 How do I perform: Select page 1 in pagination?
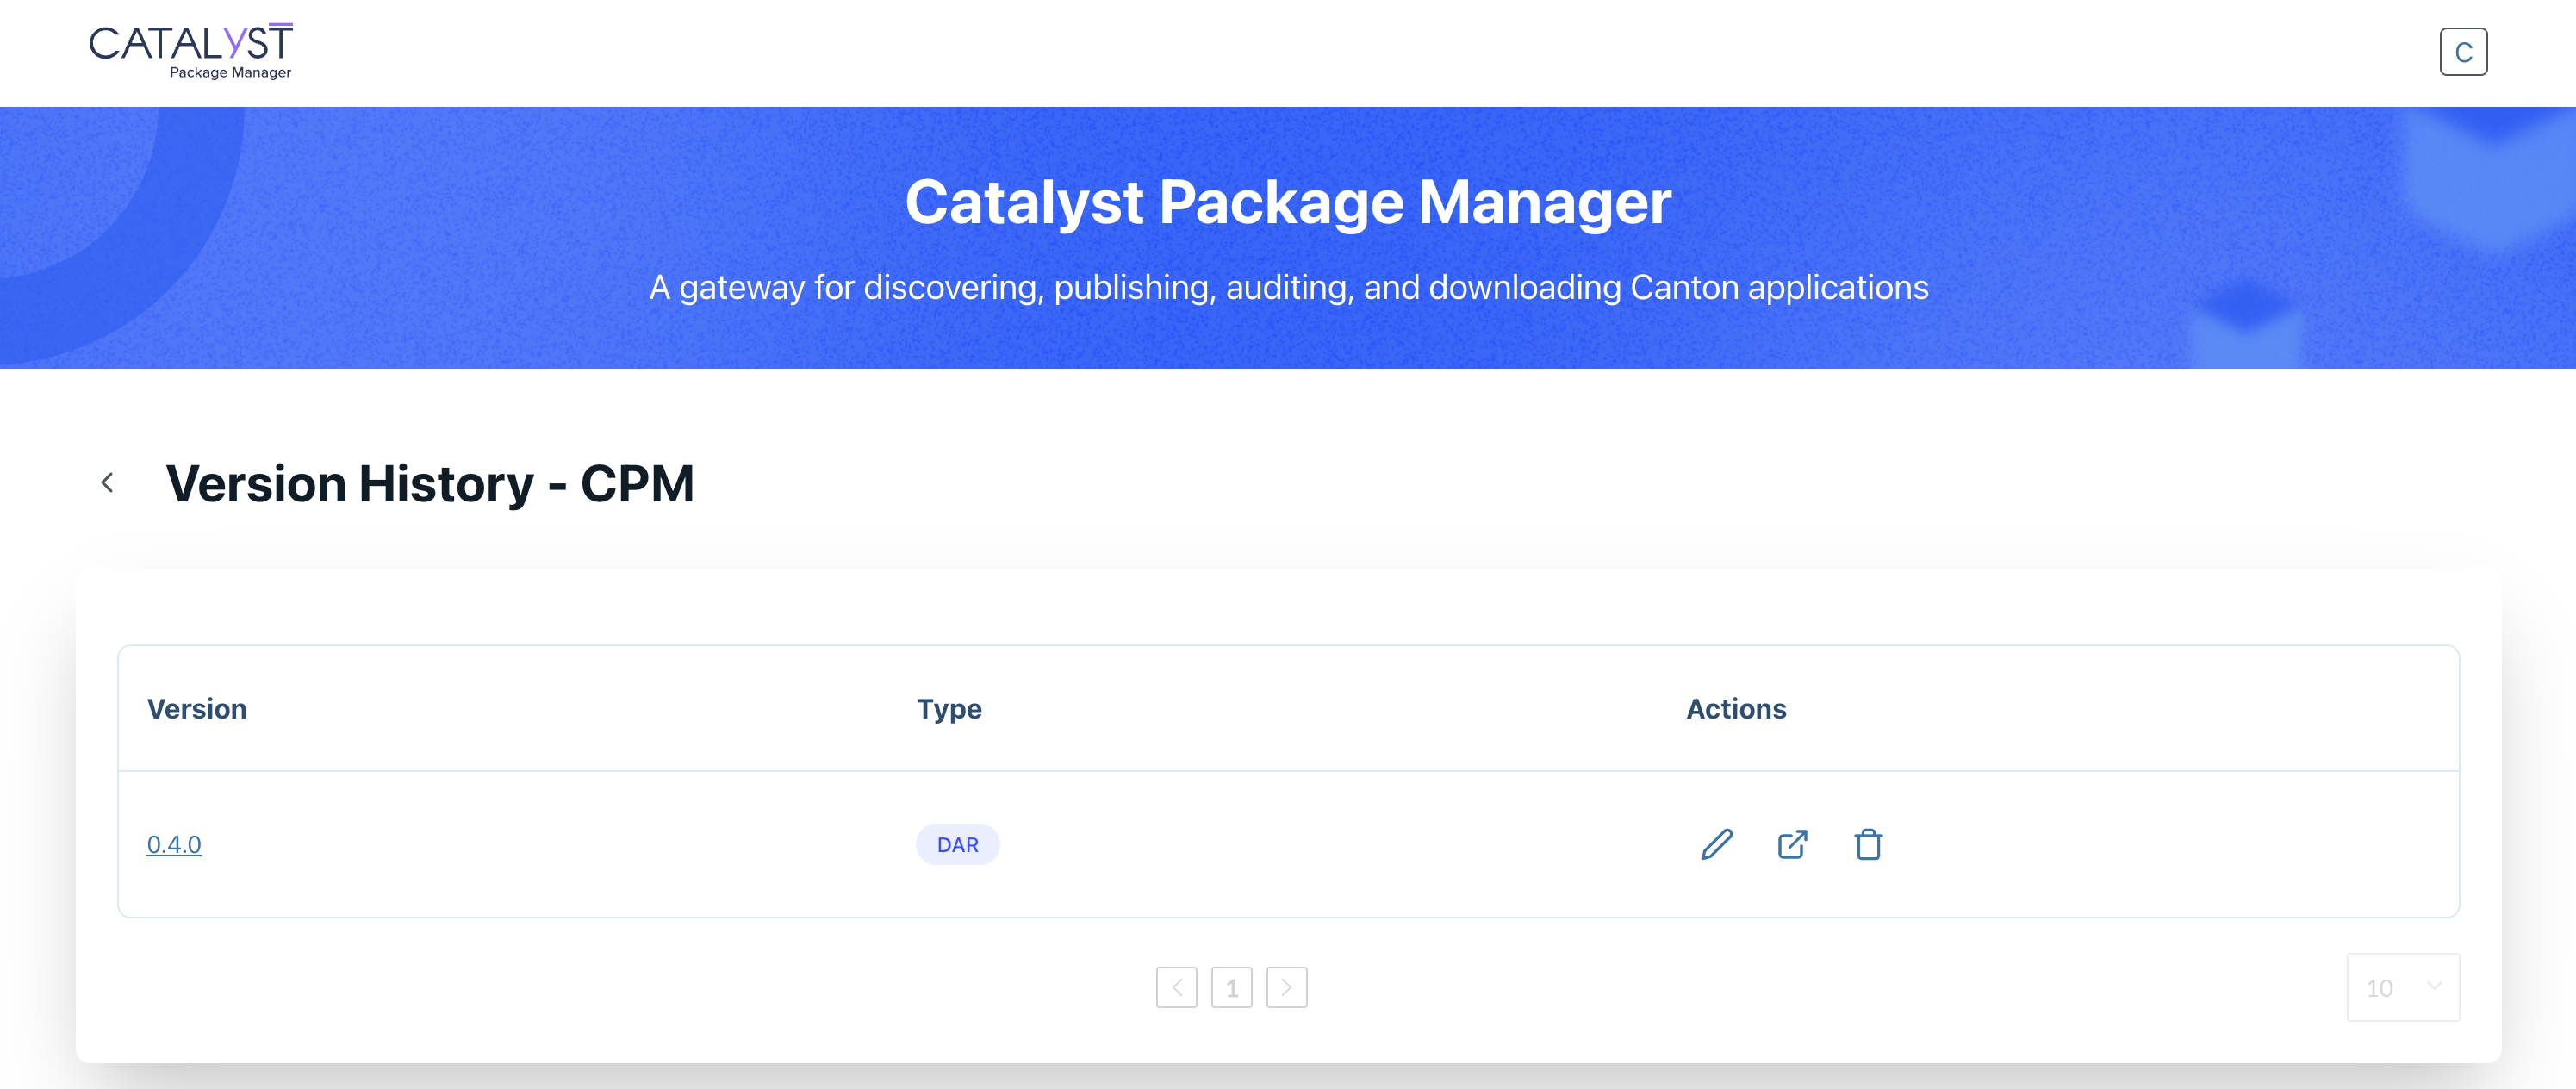(x=1231, y=987)
